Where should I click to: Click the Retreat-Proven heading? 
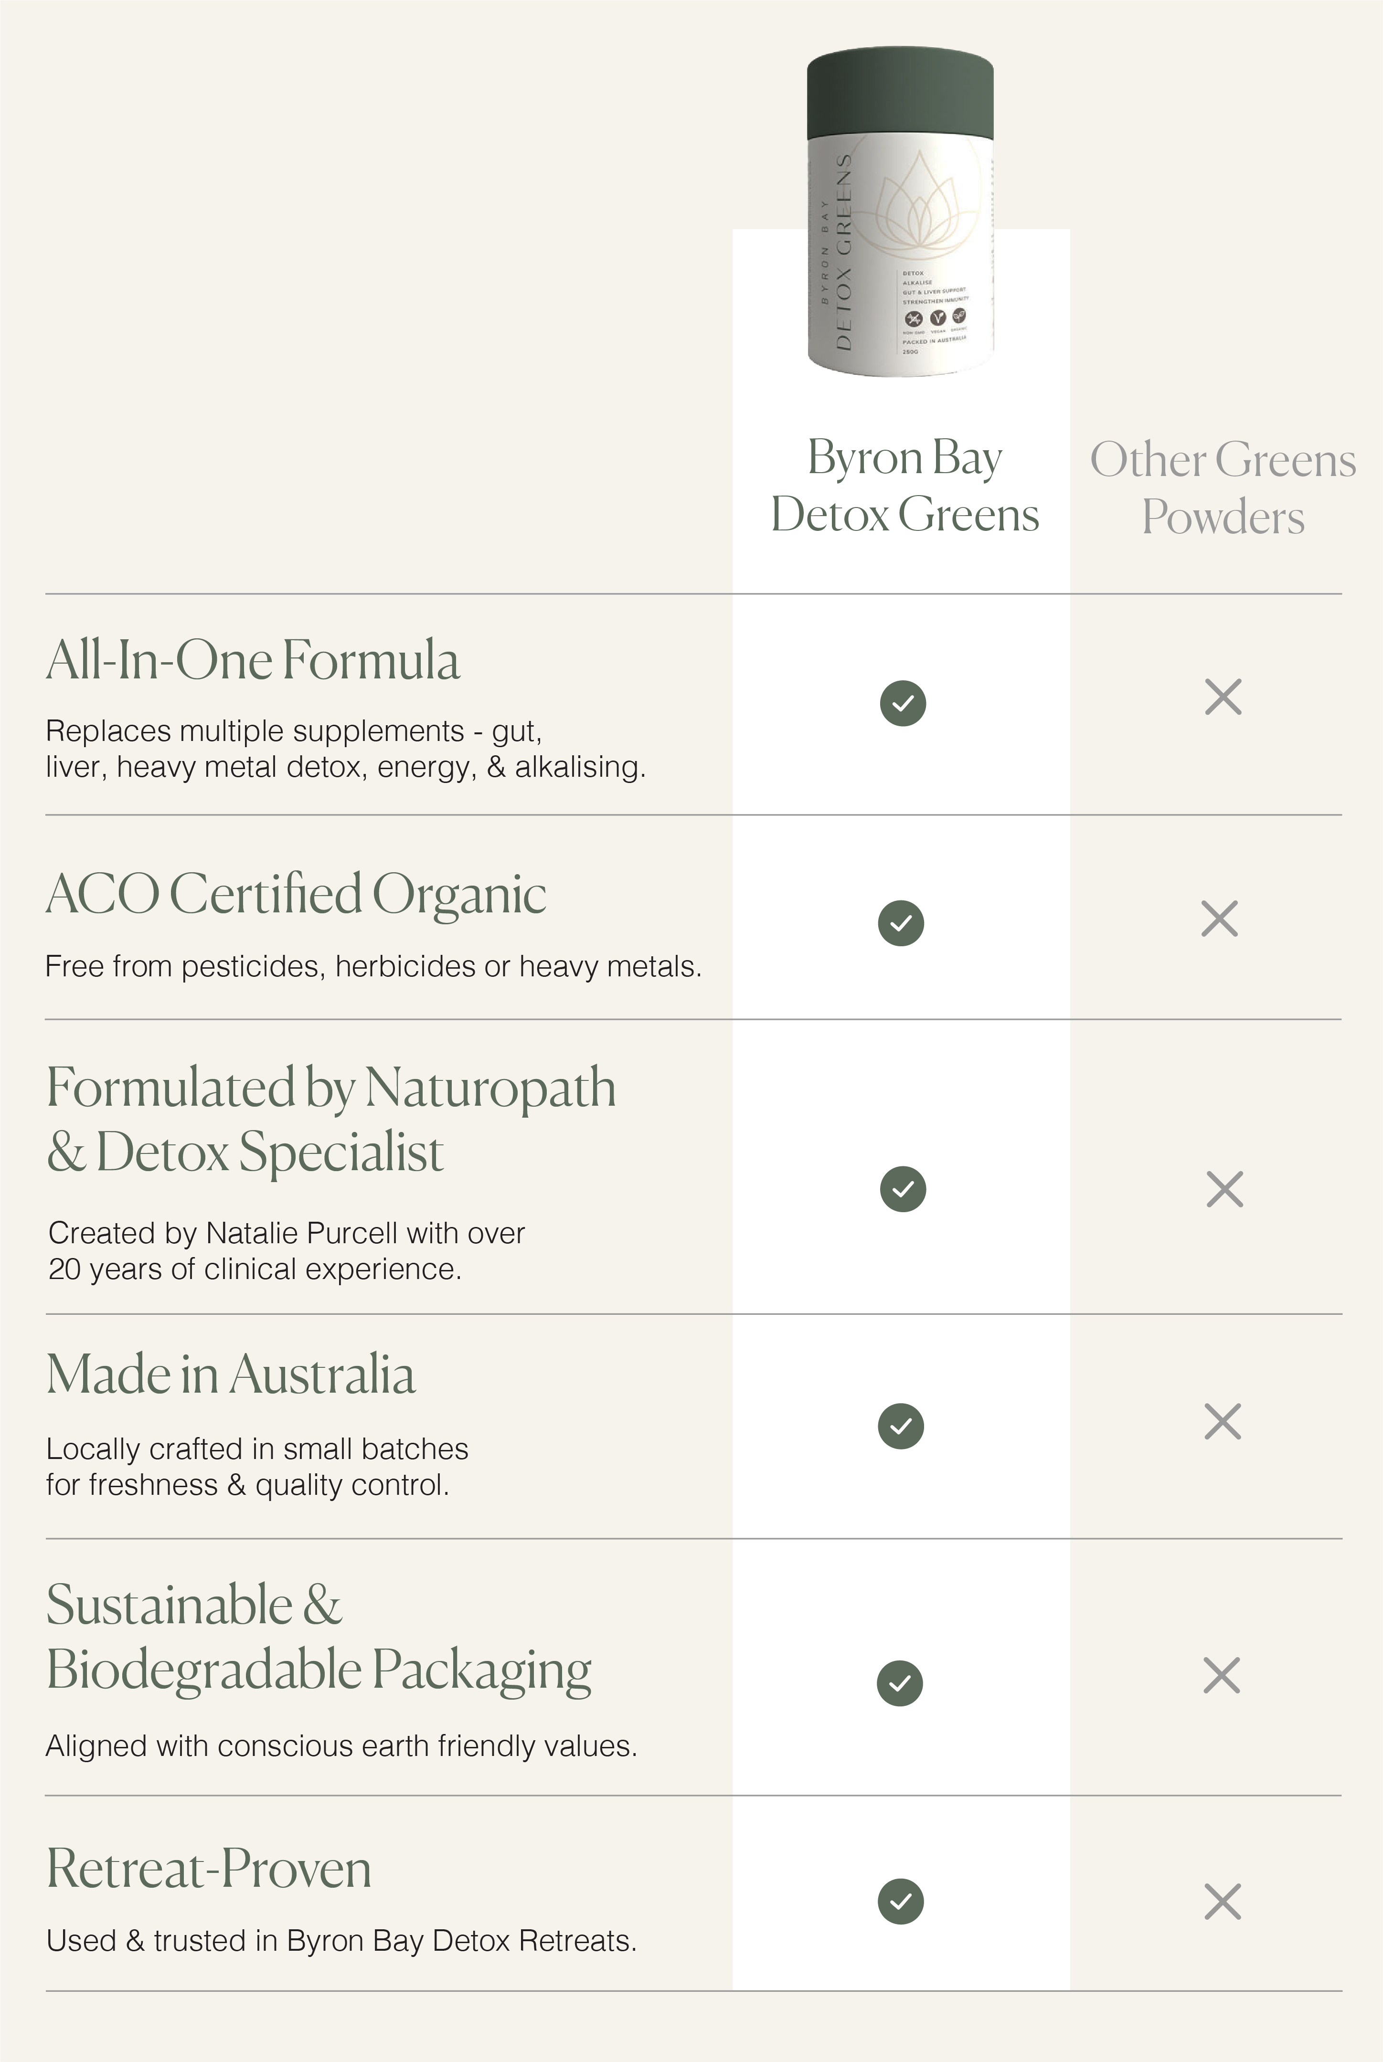(209, 1868)
